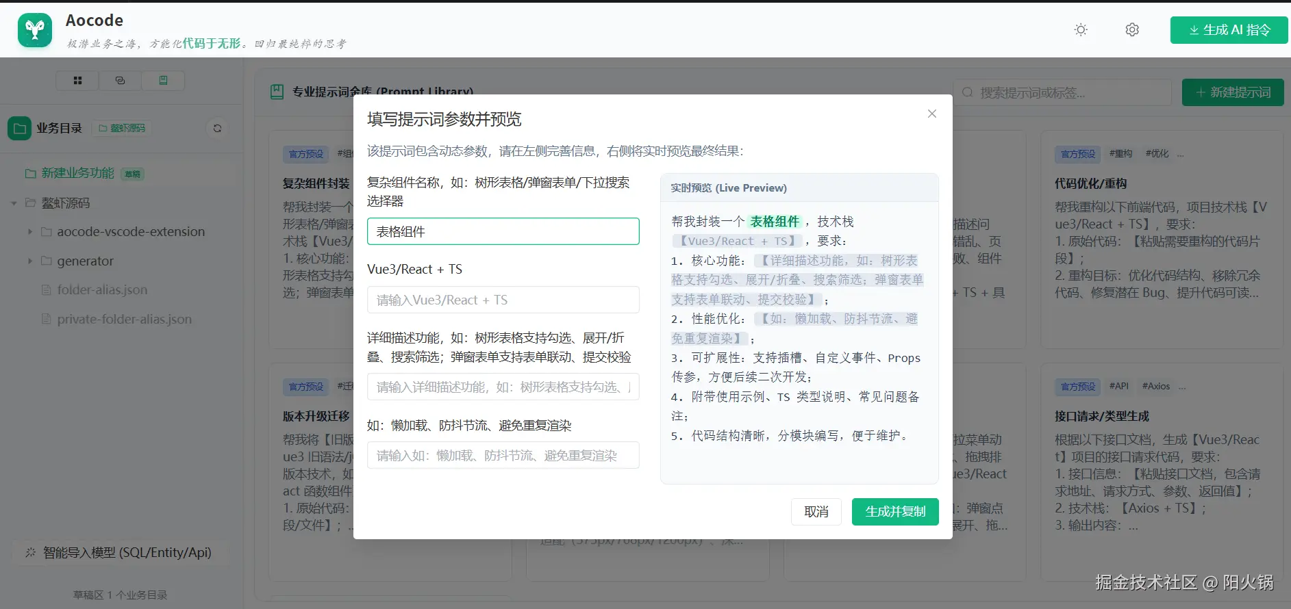This screenshot has height=609, width=1291.
Task: Click the 鳌虾源码 tag next to 业务目录
Action: click(x=122, y=128)
